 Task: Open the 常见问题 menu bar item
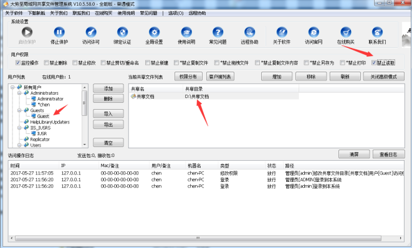[x=148, y=13]
